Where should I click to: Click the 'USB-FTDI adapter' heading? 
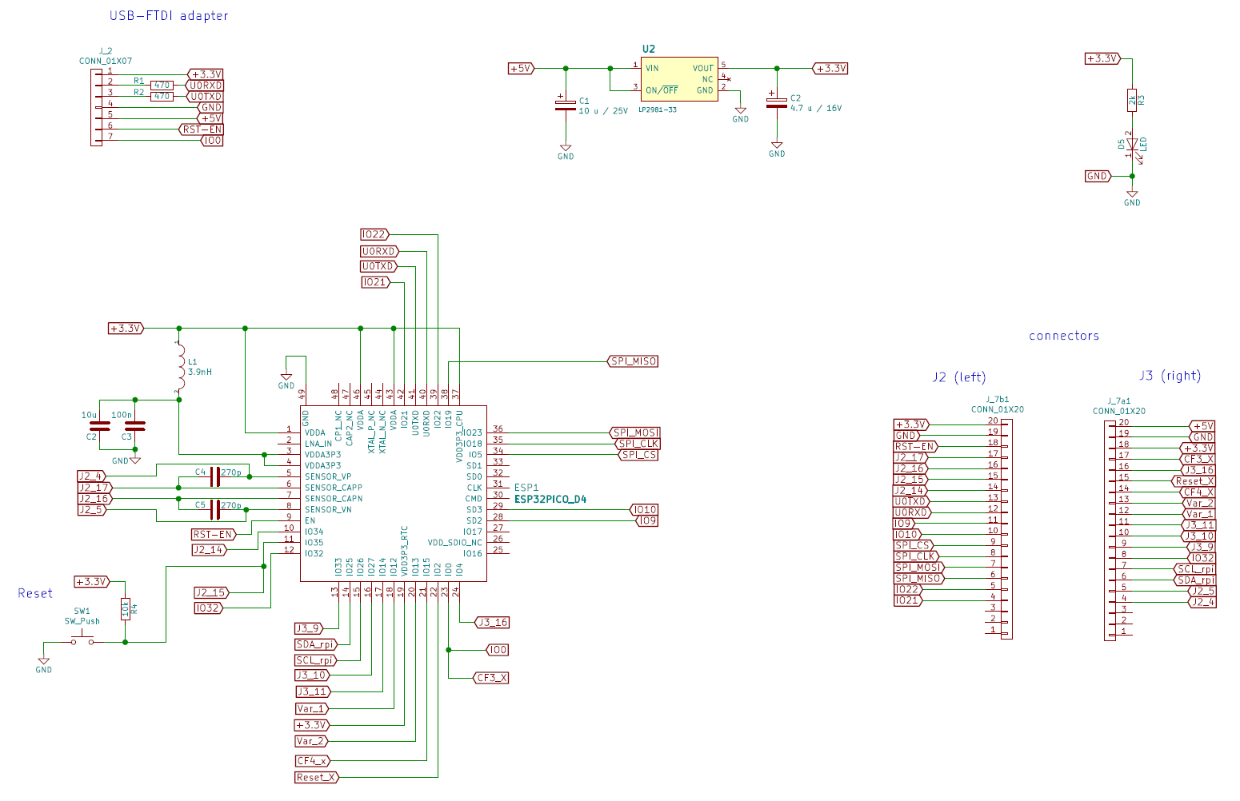coord(169,16)
